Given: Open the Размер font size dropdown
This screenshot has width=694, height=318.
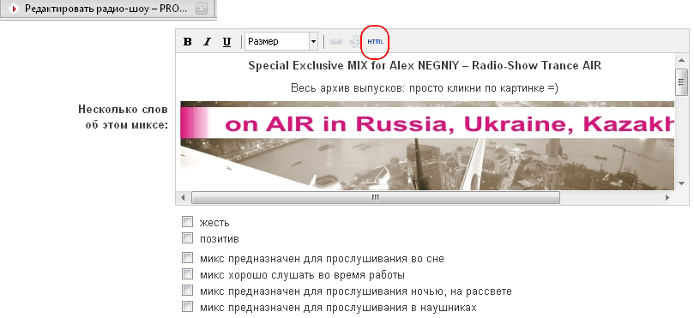Looking at the screenshot, I should (281, 42).
